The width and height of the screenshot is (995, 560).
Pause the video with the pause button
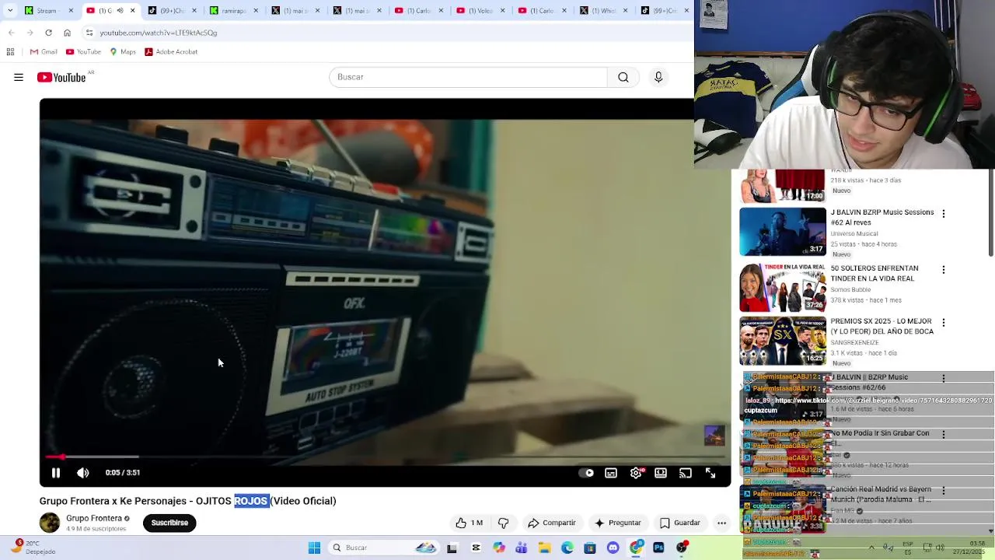(56, 472)
